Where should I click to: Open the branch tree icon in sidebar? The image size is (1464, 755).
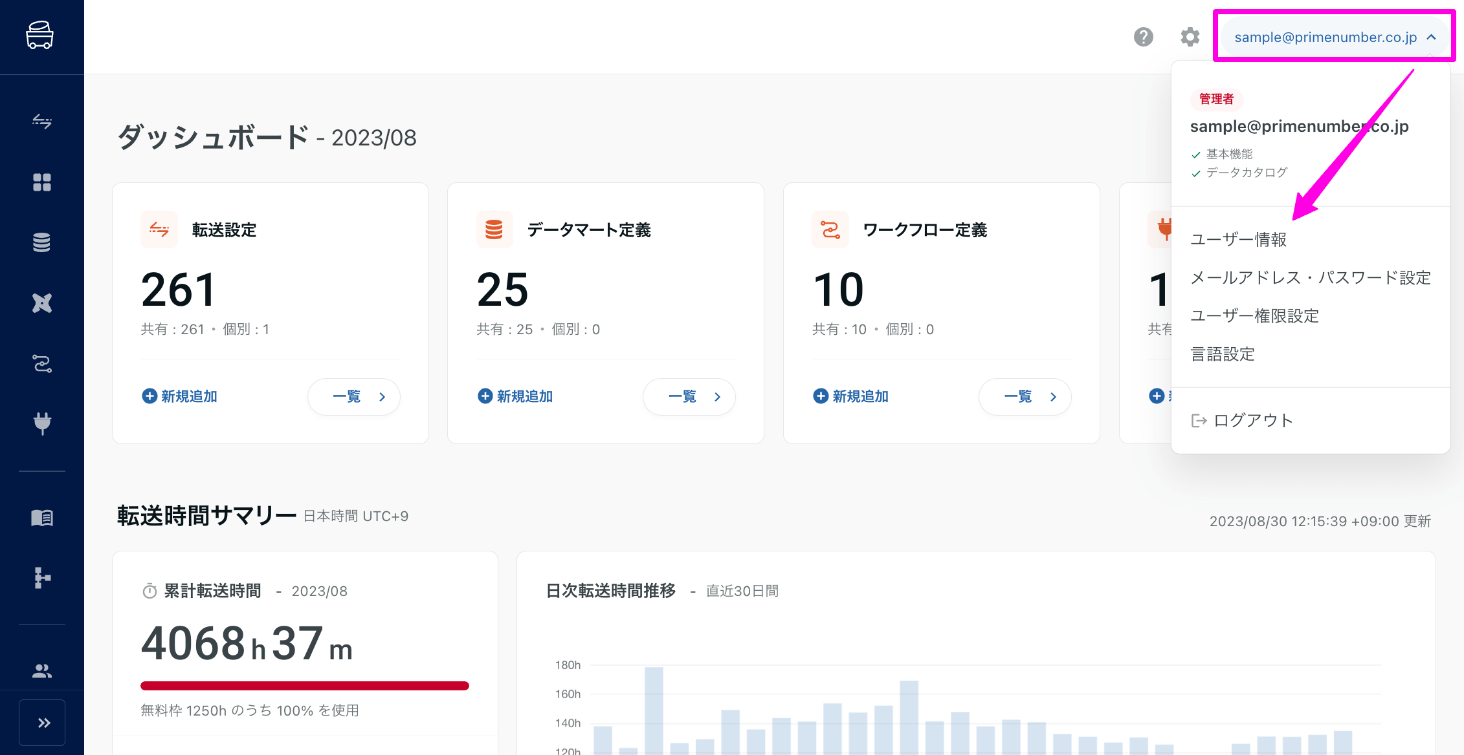point(42,577)
